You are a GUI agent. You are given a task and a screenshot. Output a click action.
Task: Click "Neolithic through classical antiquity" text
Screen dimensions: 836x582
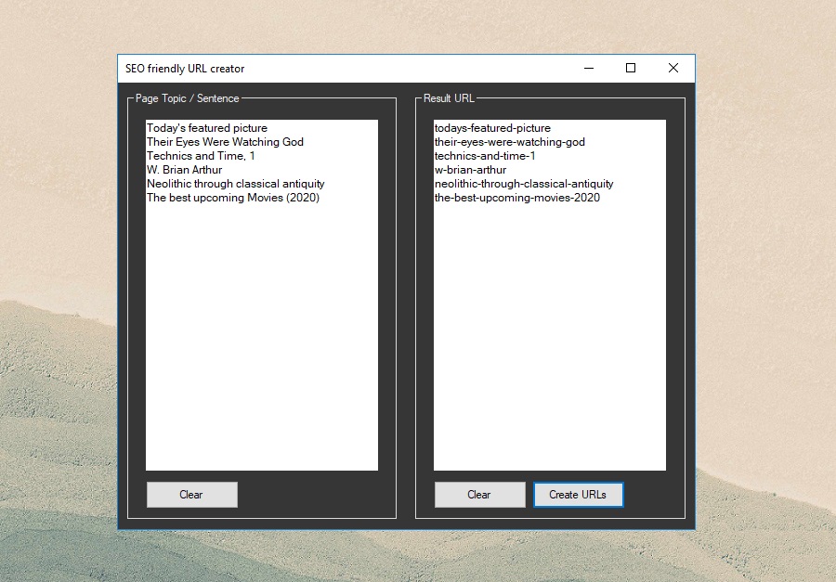click(235, 183)
